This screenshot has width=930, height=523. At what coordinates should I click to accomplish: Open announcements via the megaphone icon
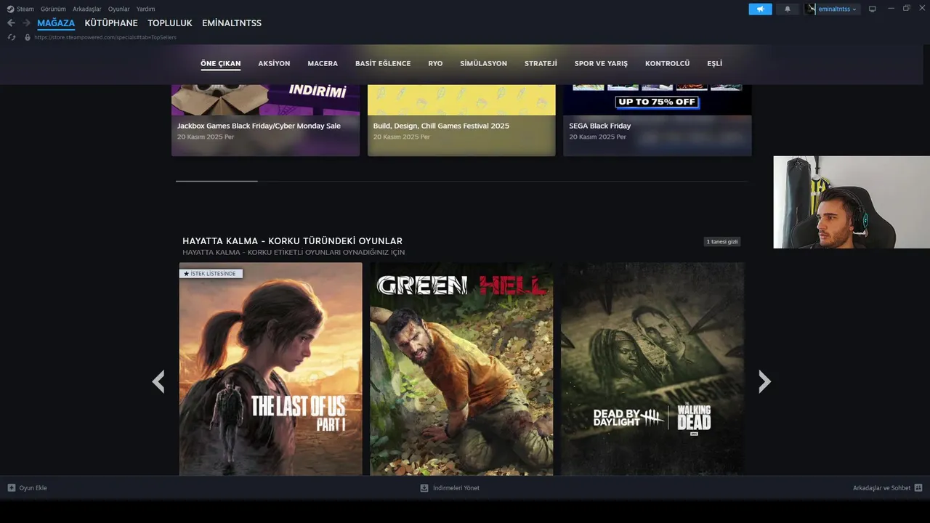point(760,9)
